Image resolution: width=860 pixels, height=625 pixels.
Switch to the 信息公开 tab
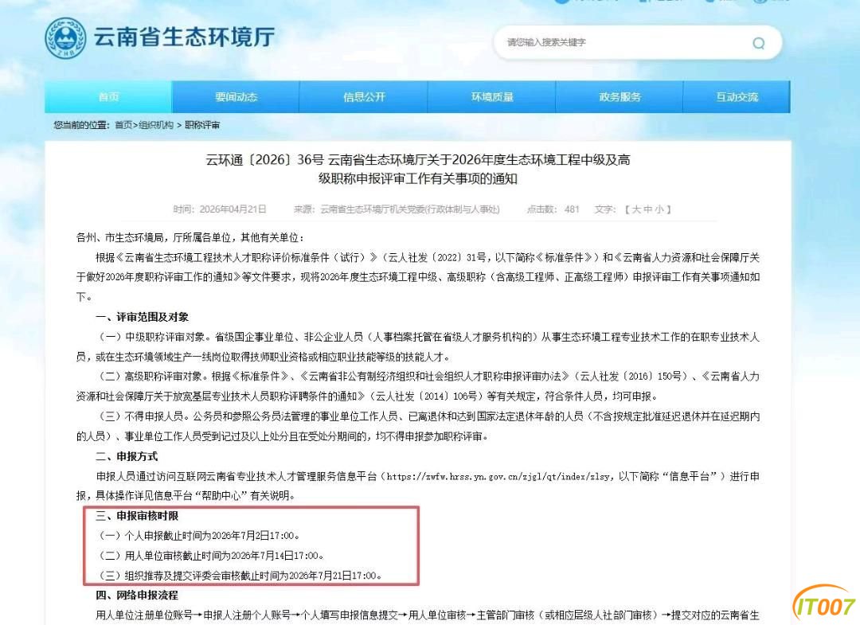click(364, 97)
